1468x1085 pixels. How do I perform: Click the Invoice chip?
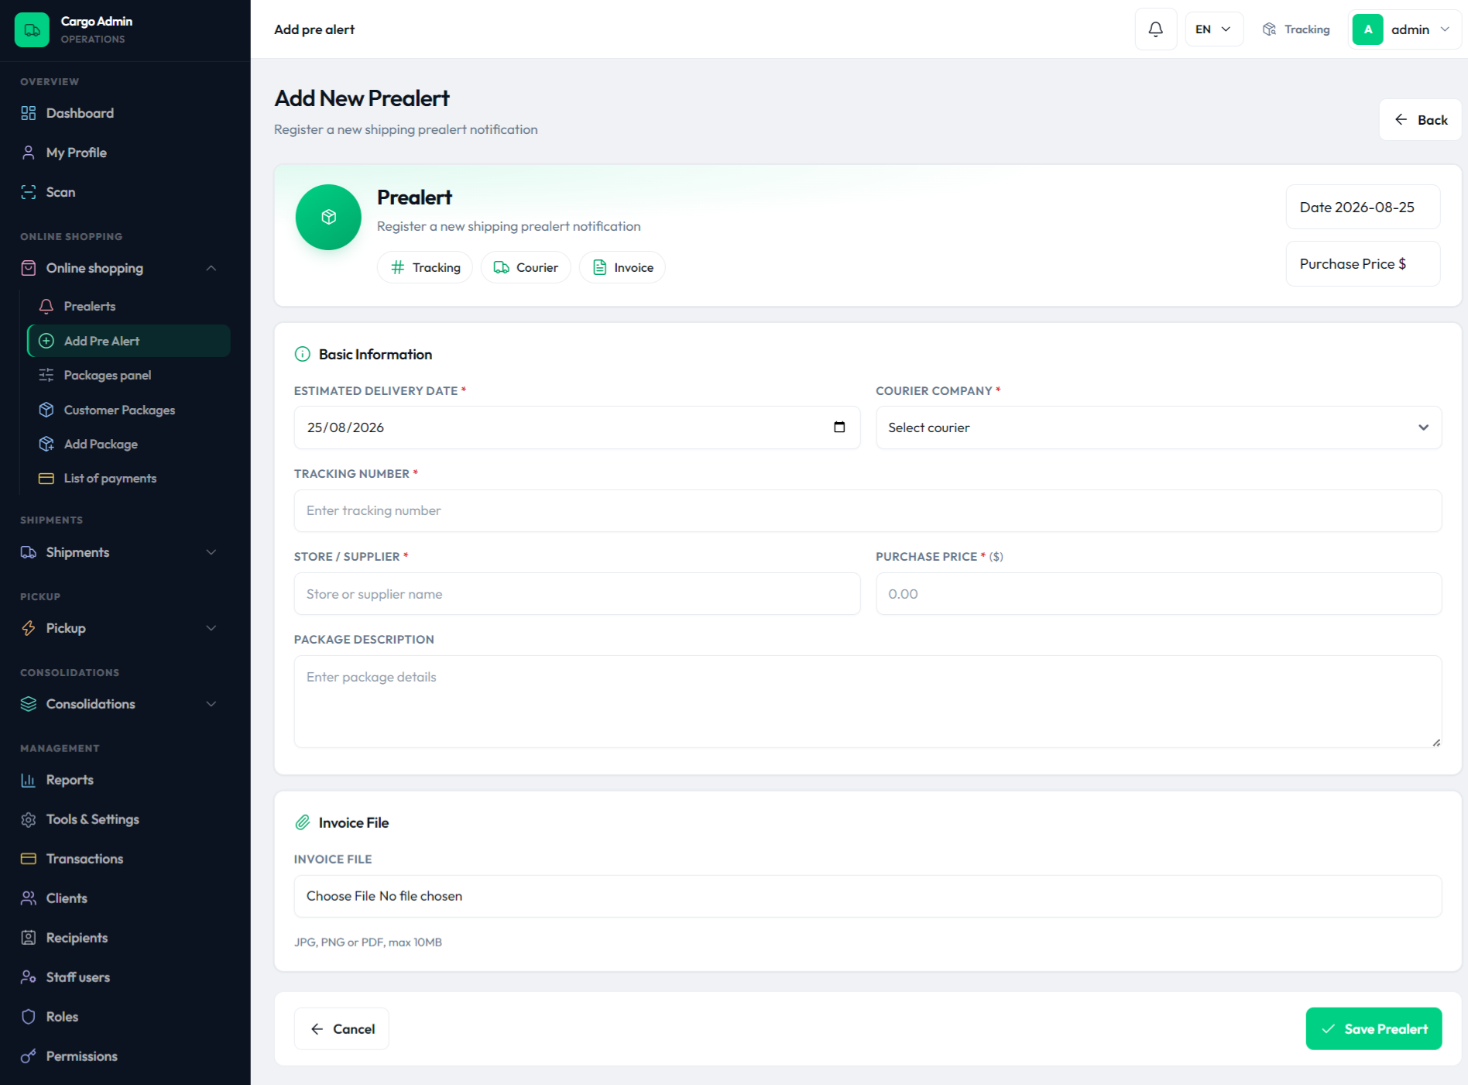(623, 267)
